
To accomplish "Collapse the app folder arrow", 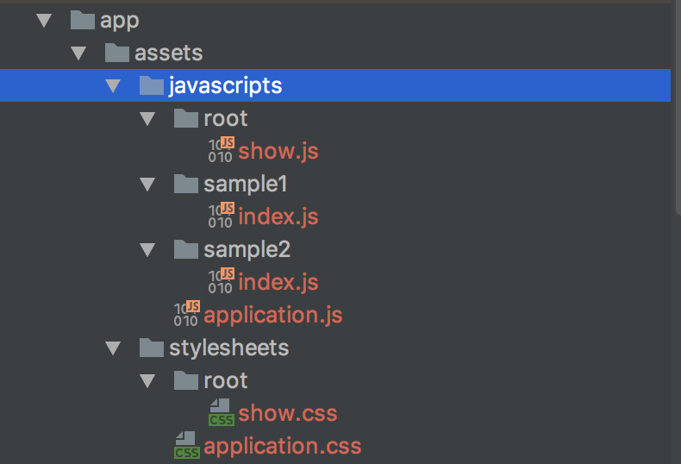I will click(44, 21).
